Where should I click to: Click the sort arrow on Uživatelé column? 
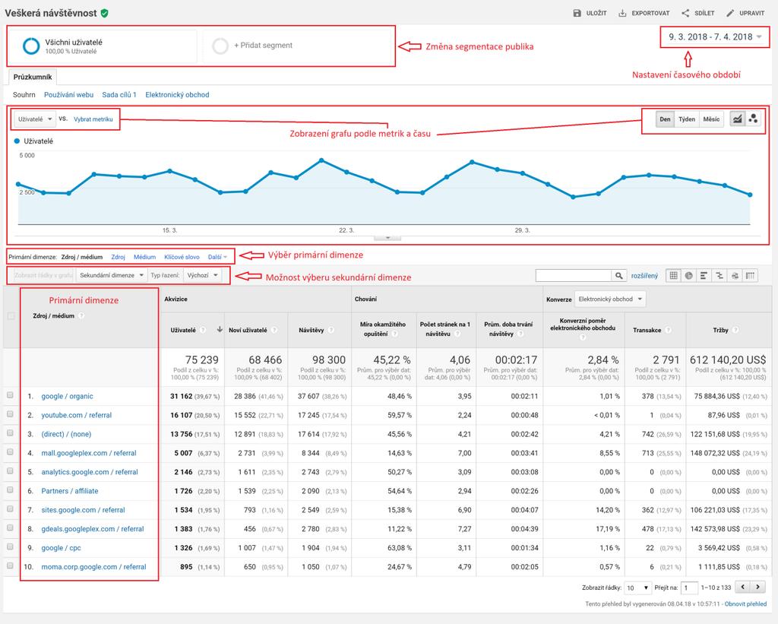220,330
